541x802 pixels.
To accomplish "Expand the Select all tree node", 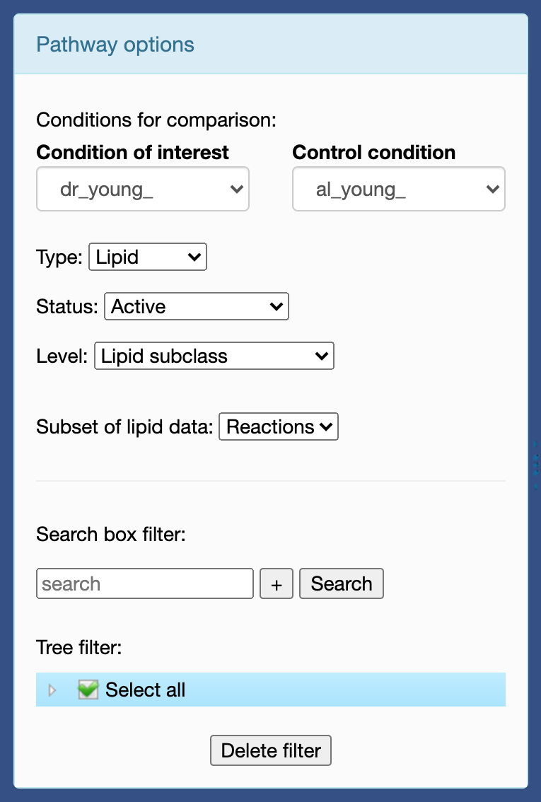I will (x=52, y=690).
